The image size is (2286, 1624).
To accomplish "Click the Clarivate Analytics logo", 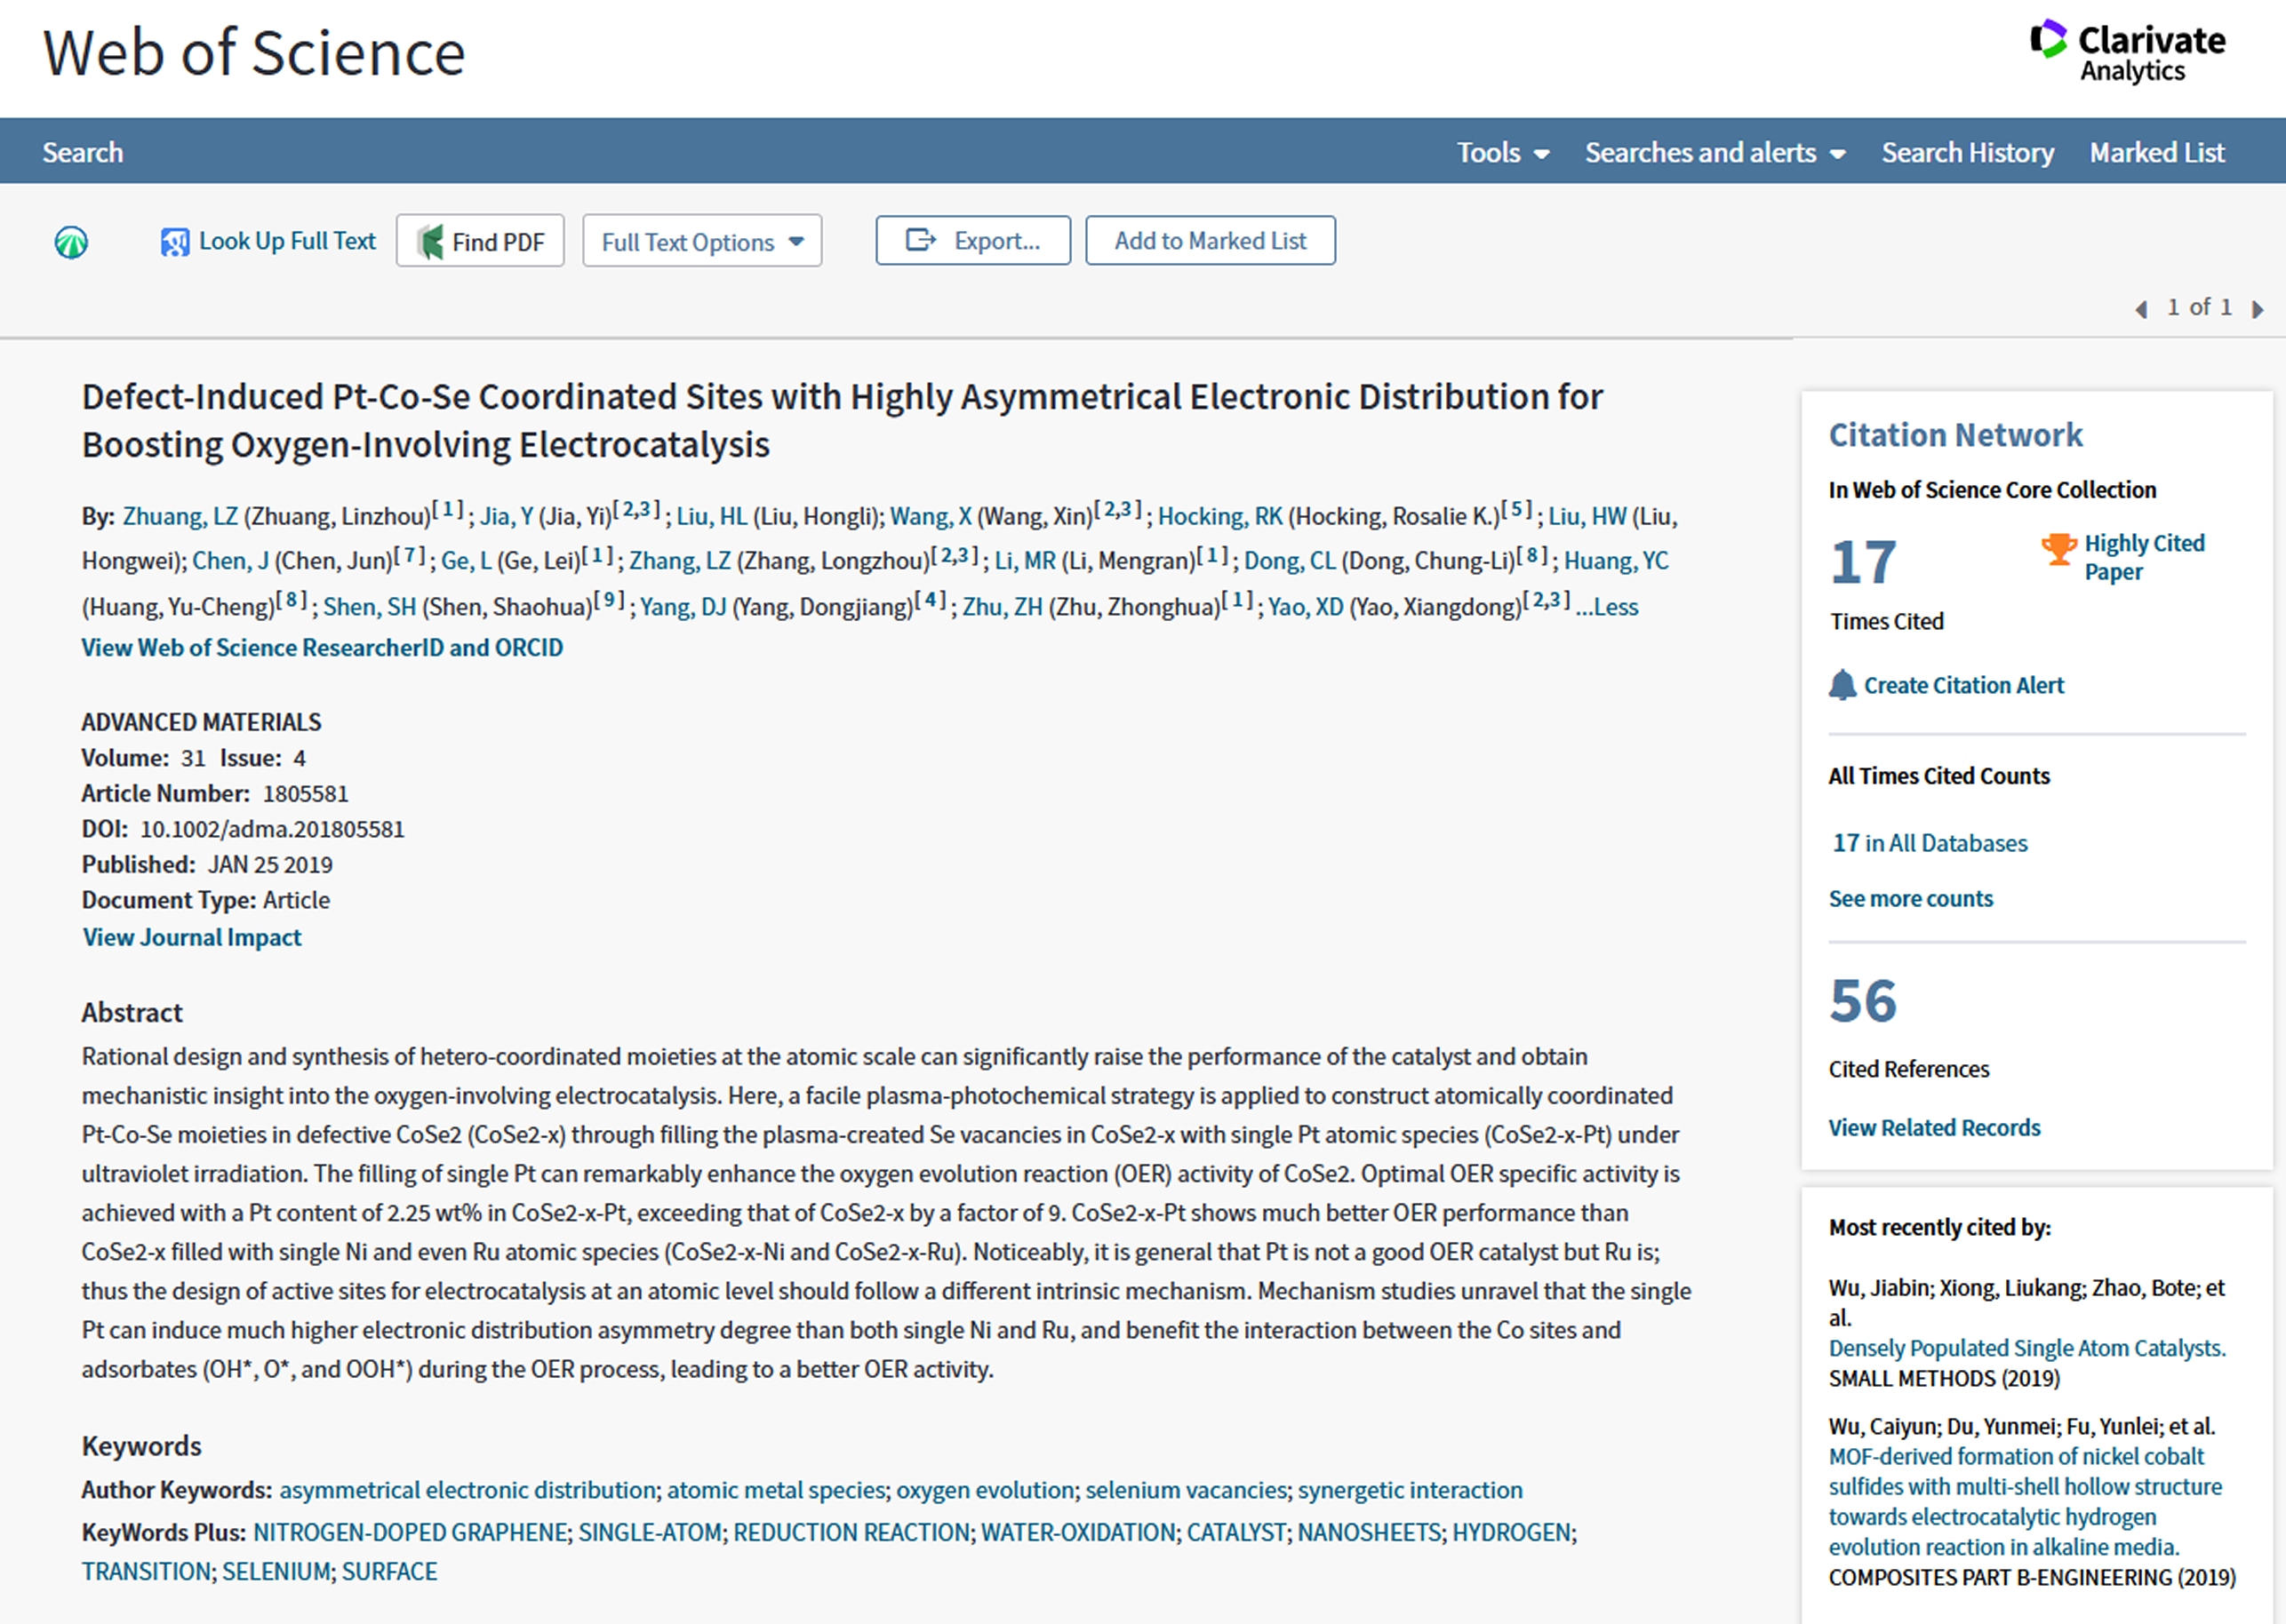I will click(x=2128, y=52).
